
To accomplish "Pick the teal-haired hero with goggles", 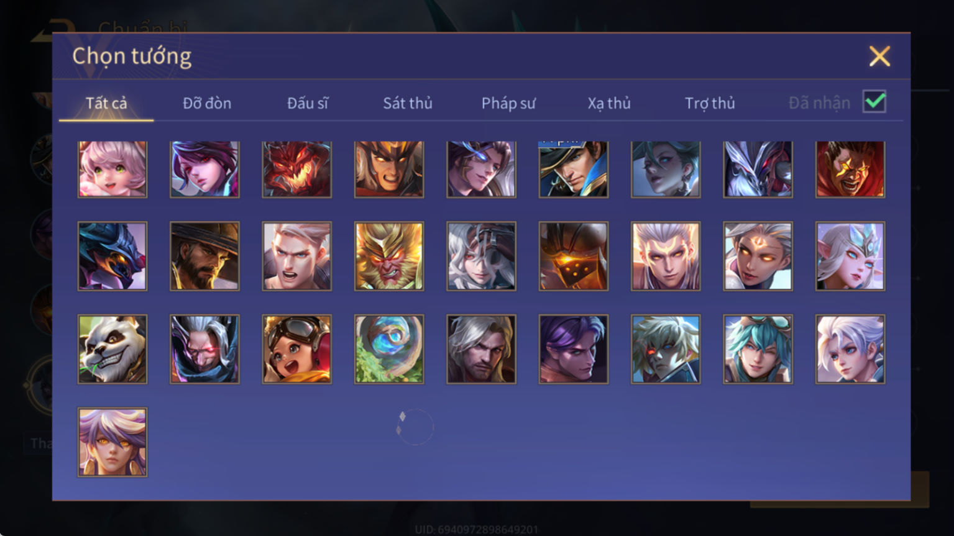I will pos(758,349).
